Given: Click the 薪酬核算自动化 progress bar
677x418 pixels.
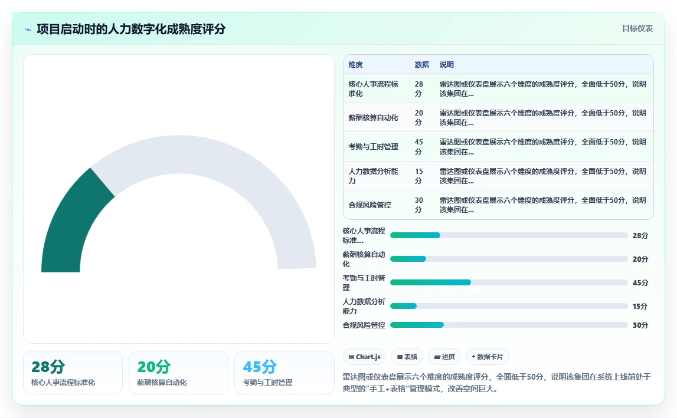Looking at the screenshot, I should [x=509, y=259].
